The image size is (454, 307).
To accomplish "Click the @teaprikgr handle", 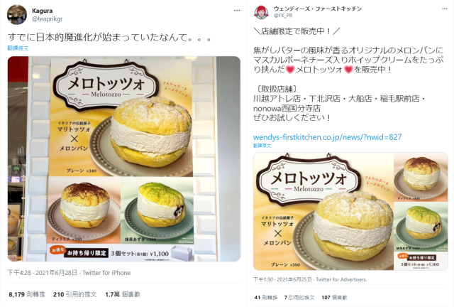I will 48,19.
